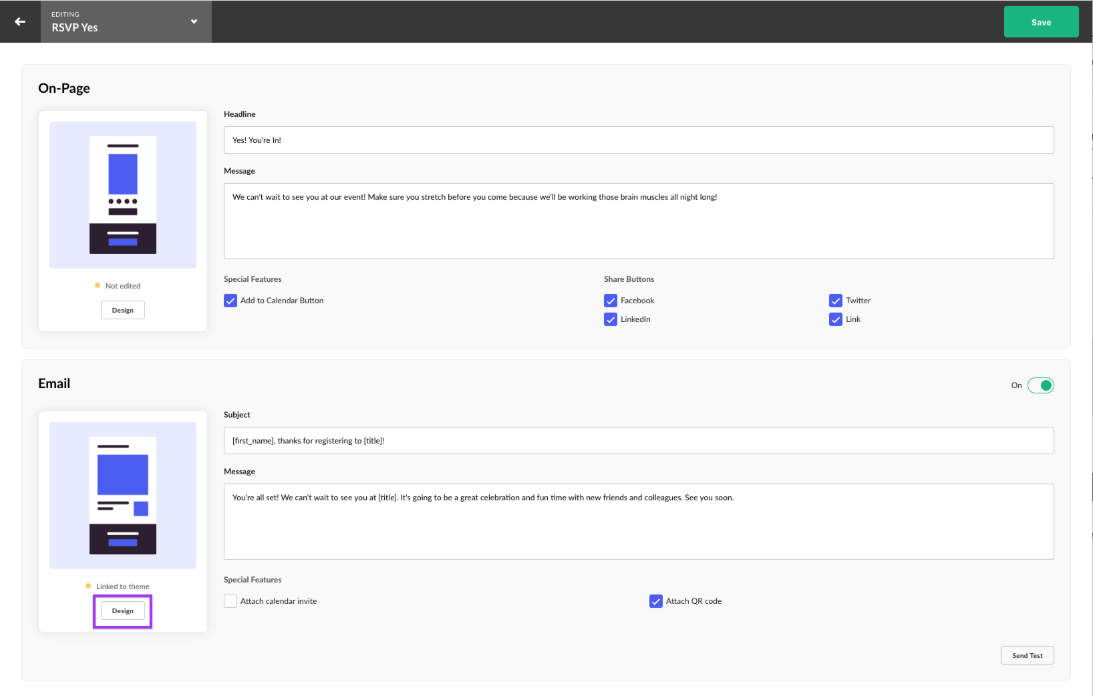Open the RSVP Yes editing dropdown
Screen dimensions: 1093x696
click(x=126, y=21)
